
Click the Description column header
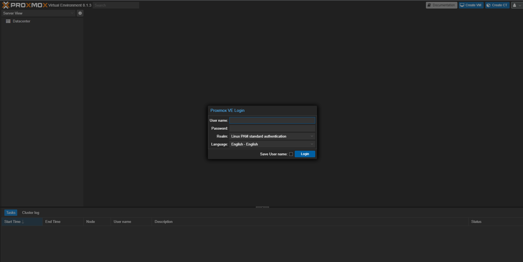point(310,222)
